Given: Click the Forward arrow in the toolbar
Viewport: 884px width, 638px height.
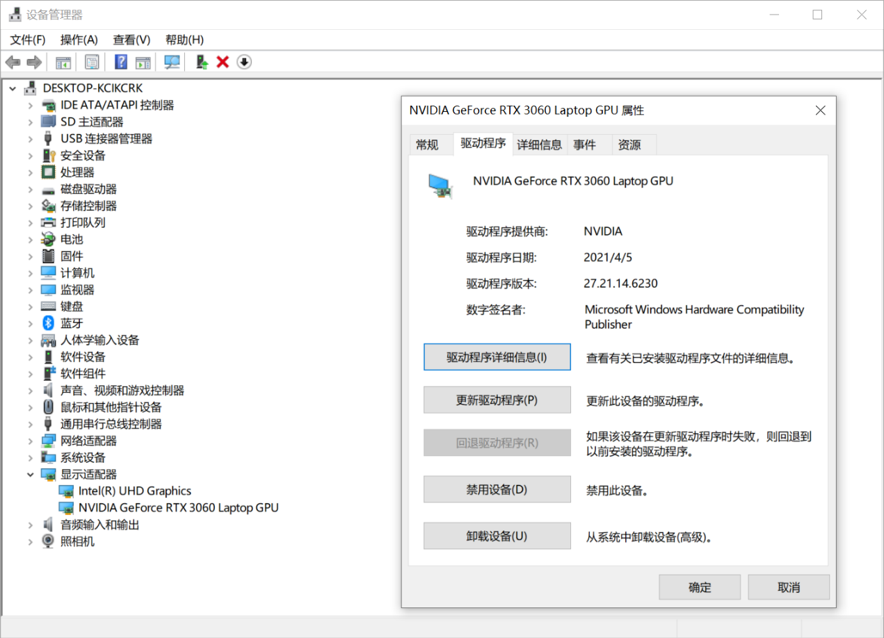Looking at the screenshot, I should click(34, 63).
